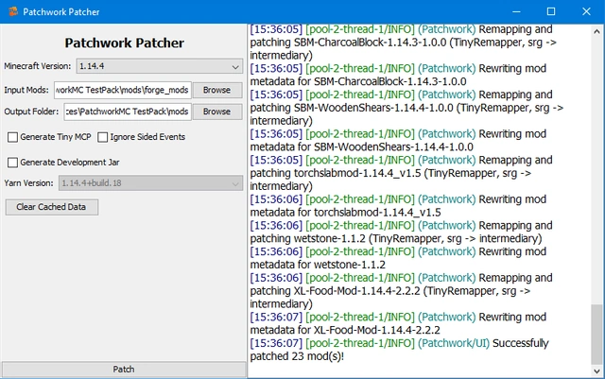Image resolution: width=605 pixels, height=379 pixels.
Task: Maximize the Patchwork Patcher window
Action: (x=551, y=11)
